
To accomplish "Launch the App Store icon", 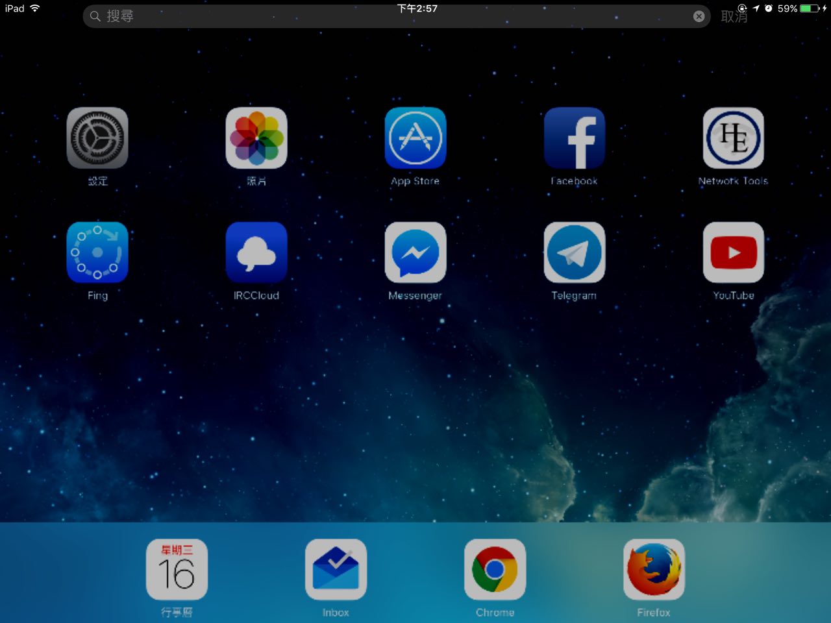I will [415, 138].
